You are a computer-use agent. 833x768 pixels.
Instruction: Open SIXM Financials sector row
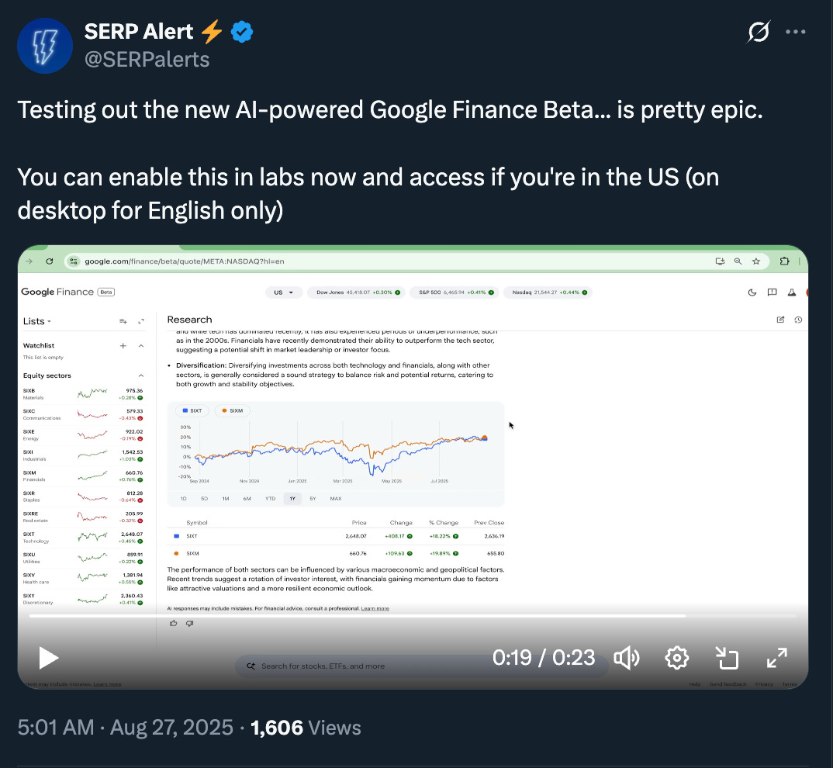(83, 476)
